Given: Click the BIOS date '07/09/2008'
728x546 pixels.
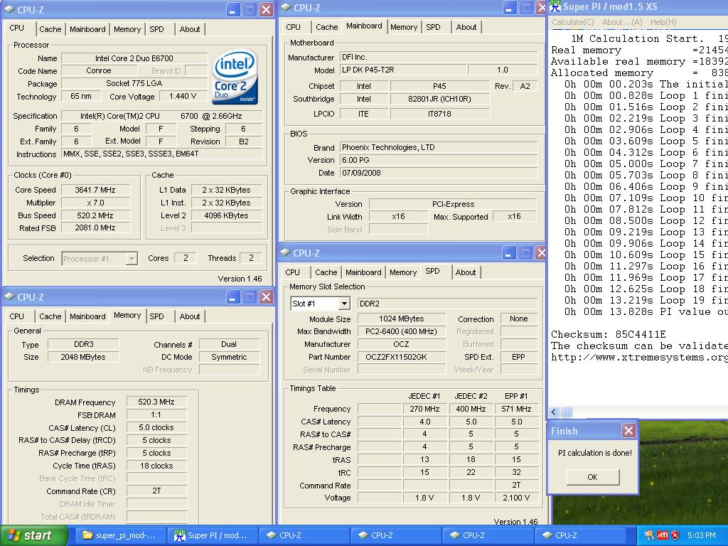Looking at the screenshot, I should pyautogui.click(x=439, y=173).
